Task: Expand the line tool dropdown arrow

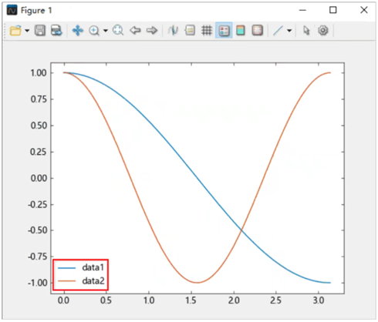Action: point(289,31)
